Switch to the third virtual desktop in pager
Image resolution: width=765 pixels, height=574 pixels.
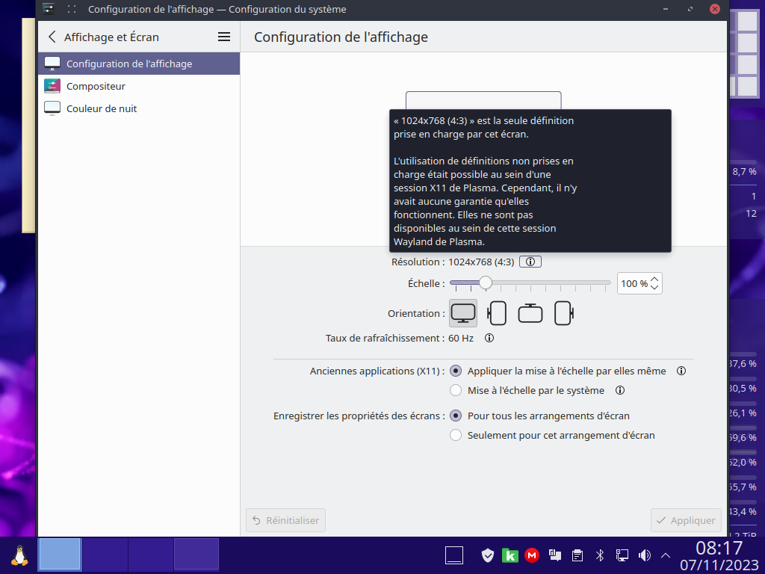[x=151, y=554]
